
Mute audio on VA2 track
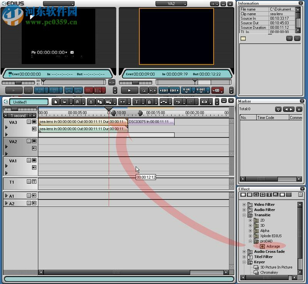[34, 148]
